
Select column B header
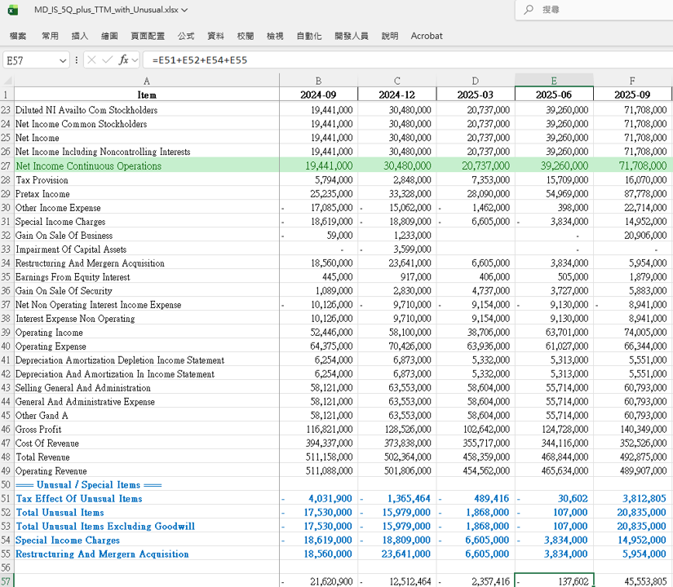click(318, 80)
